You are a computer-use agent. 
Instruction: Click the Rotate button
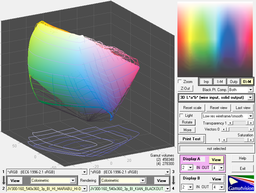187,122
